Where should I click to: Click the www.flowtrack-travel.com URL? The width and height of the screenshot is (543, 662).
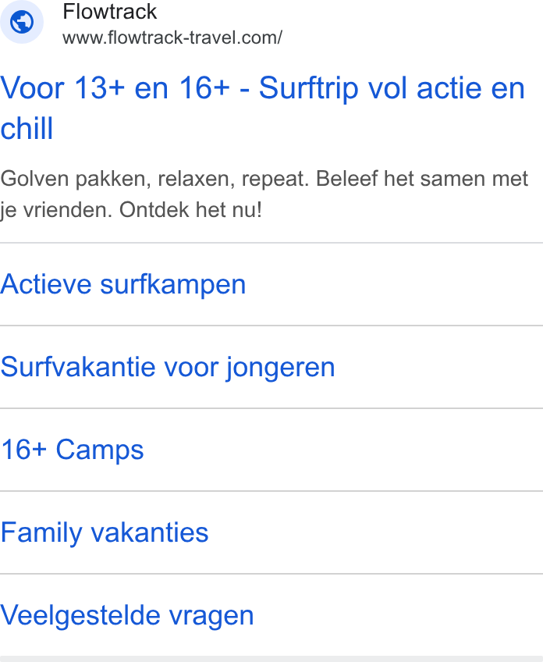[x=172, y=38]
